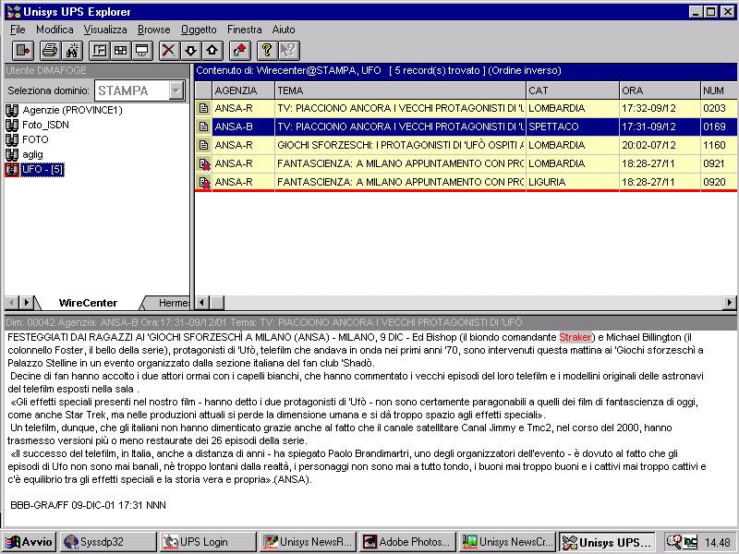Click the grid view toolbar icon
This screenshot has width=739, height=554.
tap(121, 51)
